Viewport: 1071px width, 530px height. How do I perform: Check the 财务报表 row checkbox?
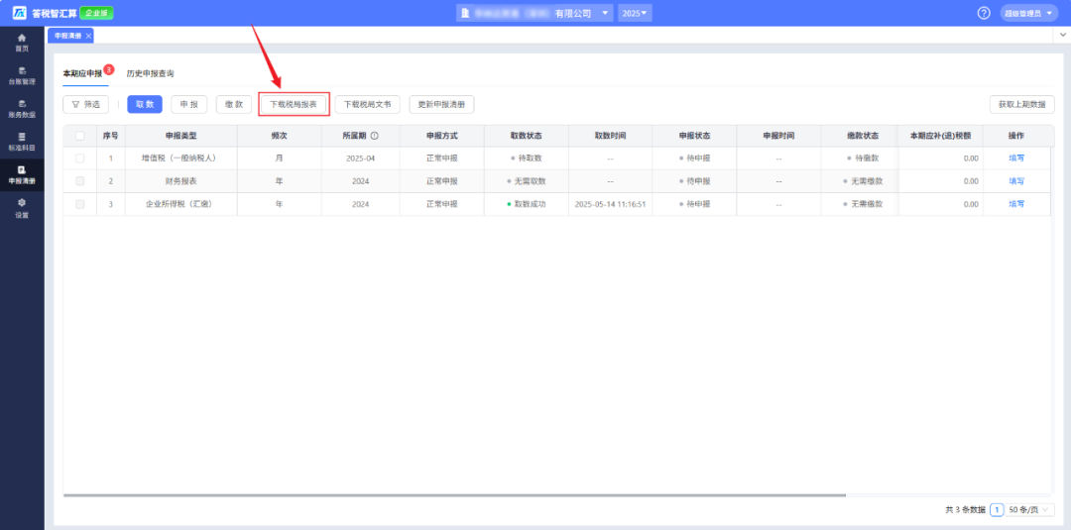(x=80, y=181)
